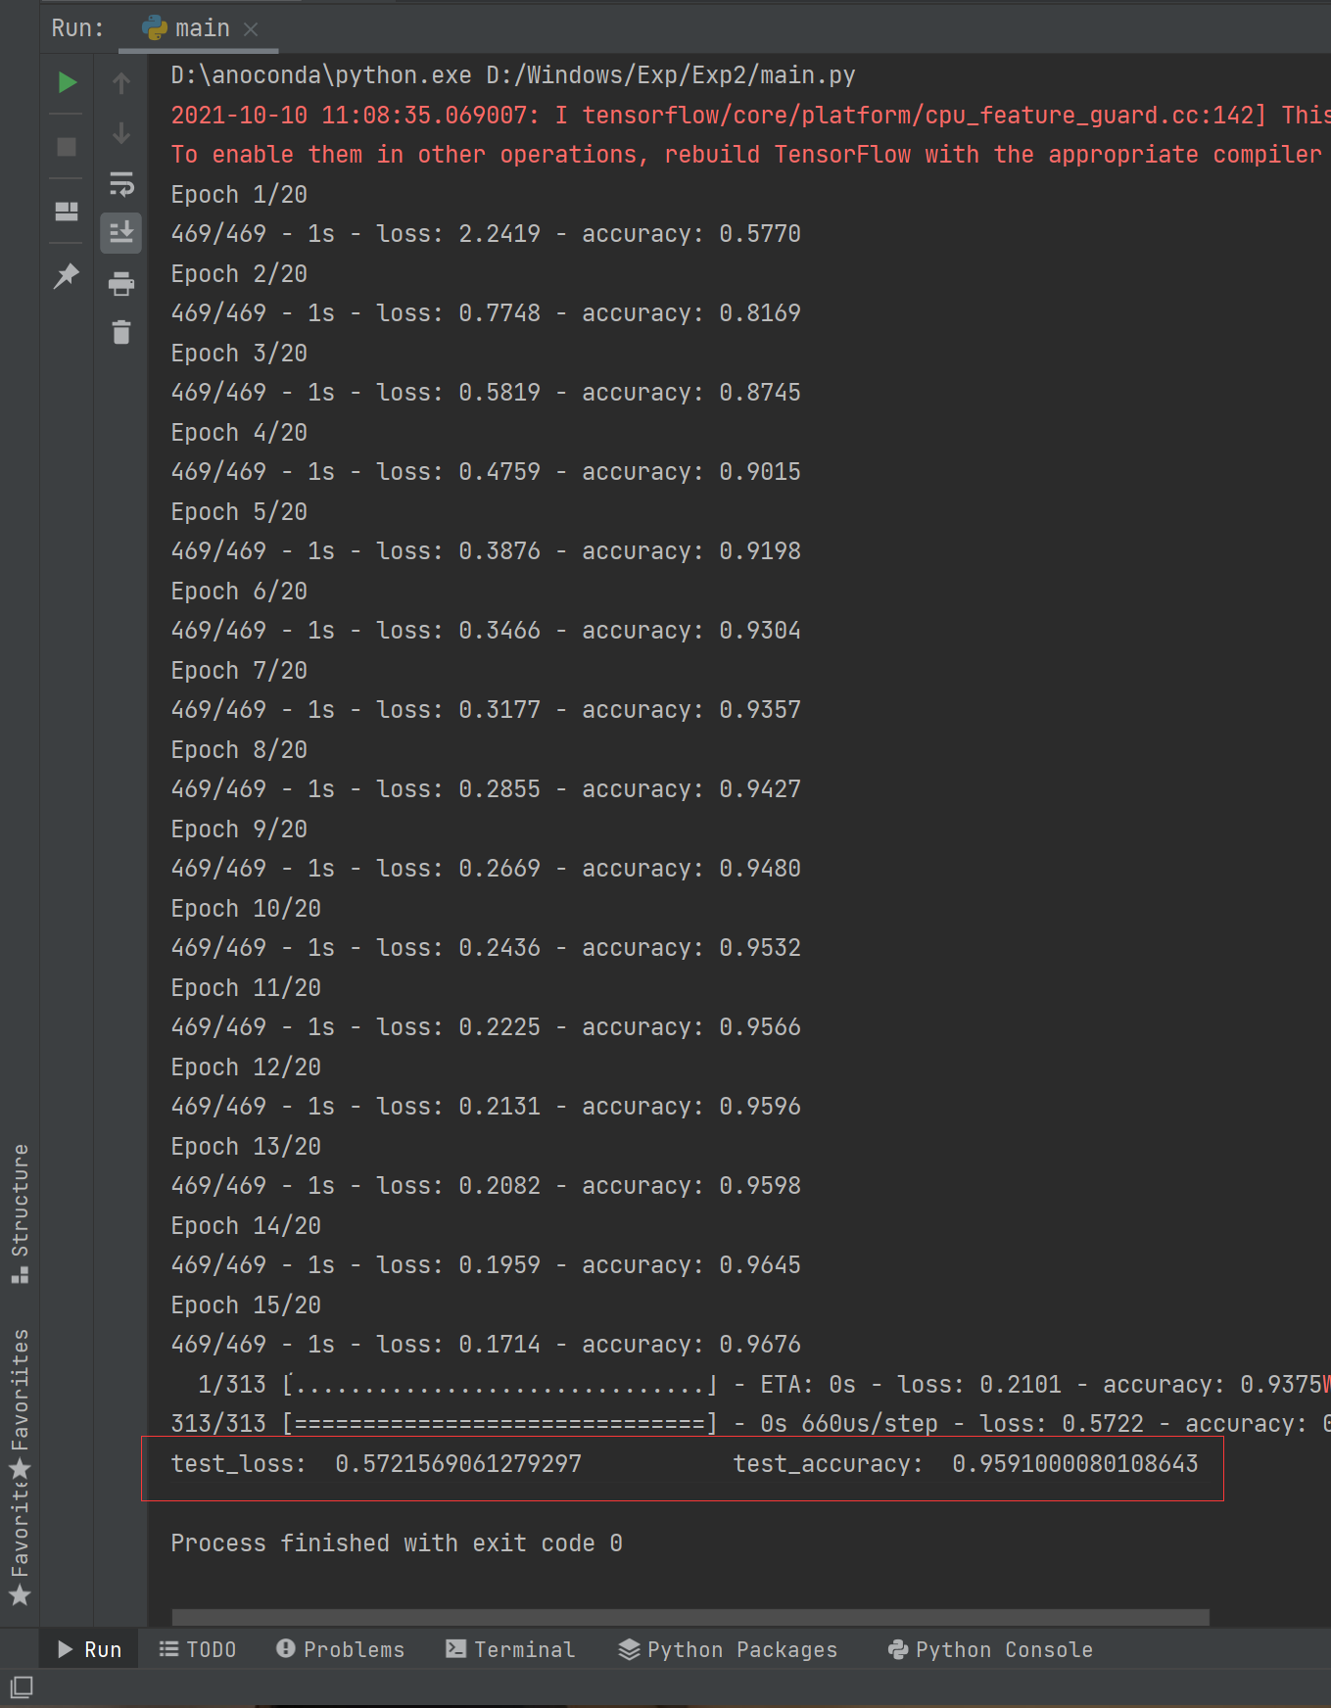Clear all console output with the trash icon
1331x1708 pixels.
[121, 333]
